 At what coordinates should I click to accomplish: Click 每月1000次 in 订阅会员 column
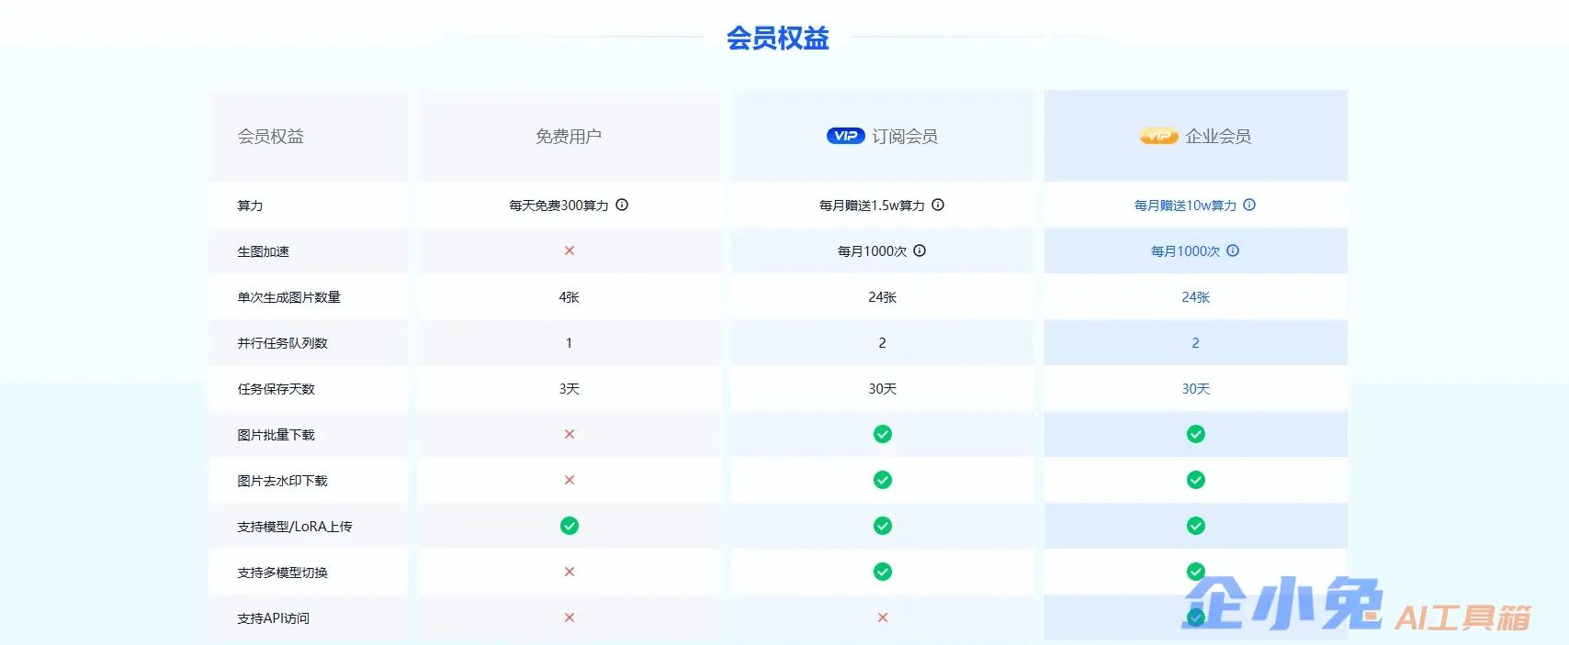[x=872, y=251]
